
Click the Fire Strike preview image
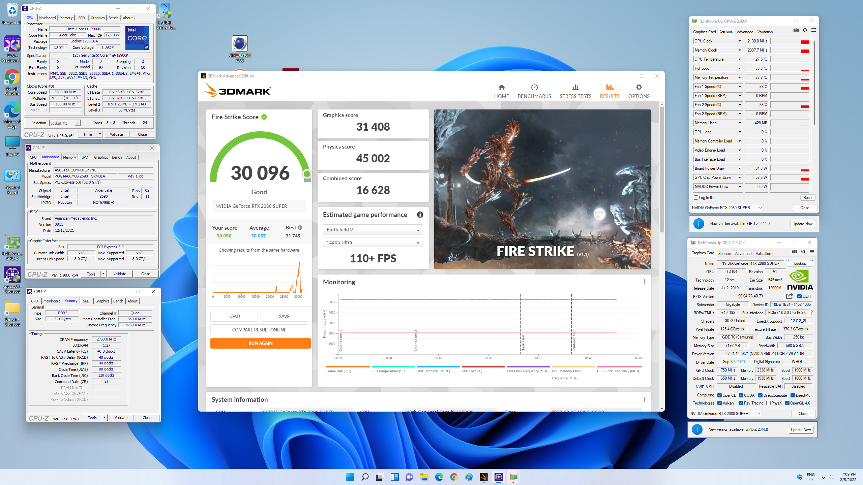click(x=542, y=189)
